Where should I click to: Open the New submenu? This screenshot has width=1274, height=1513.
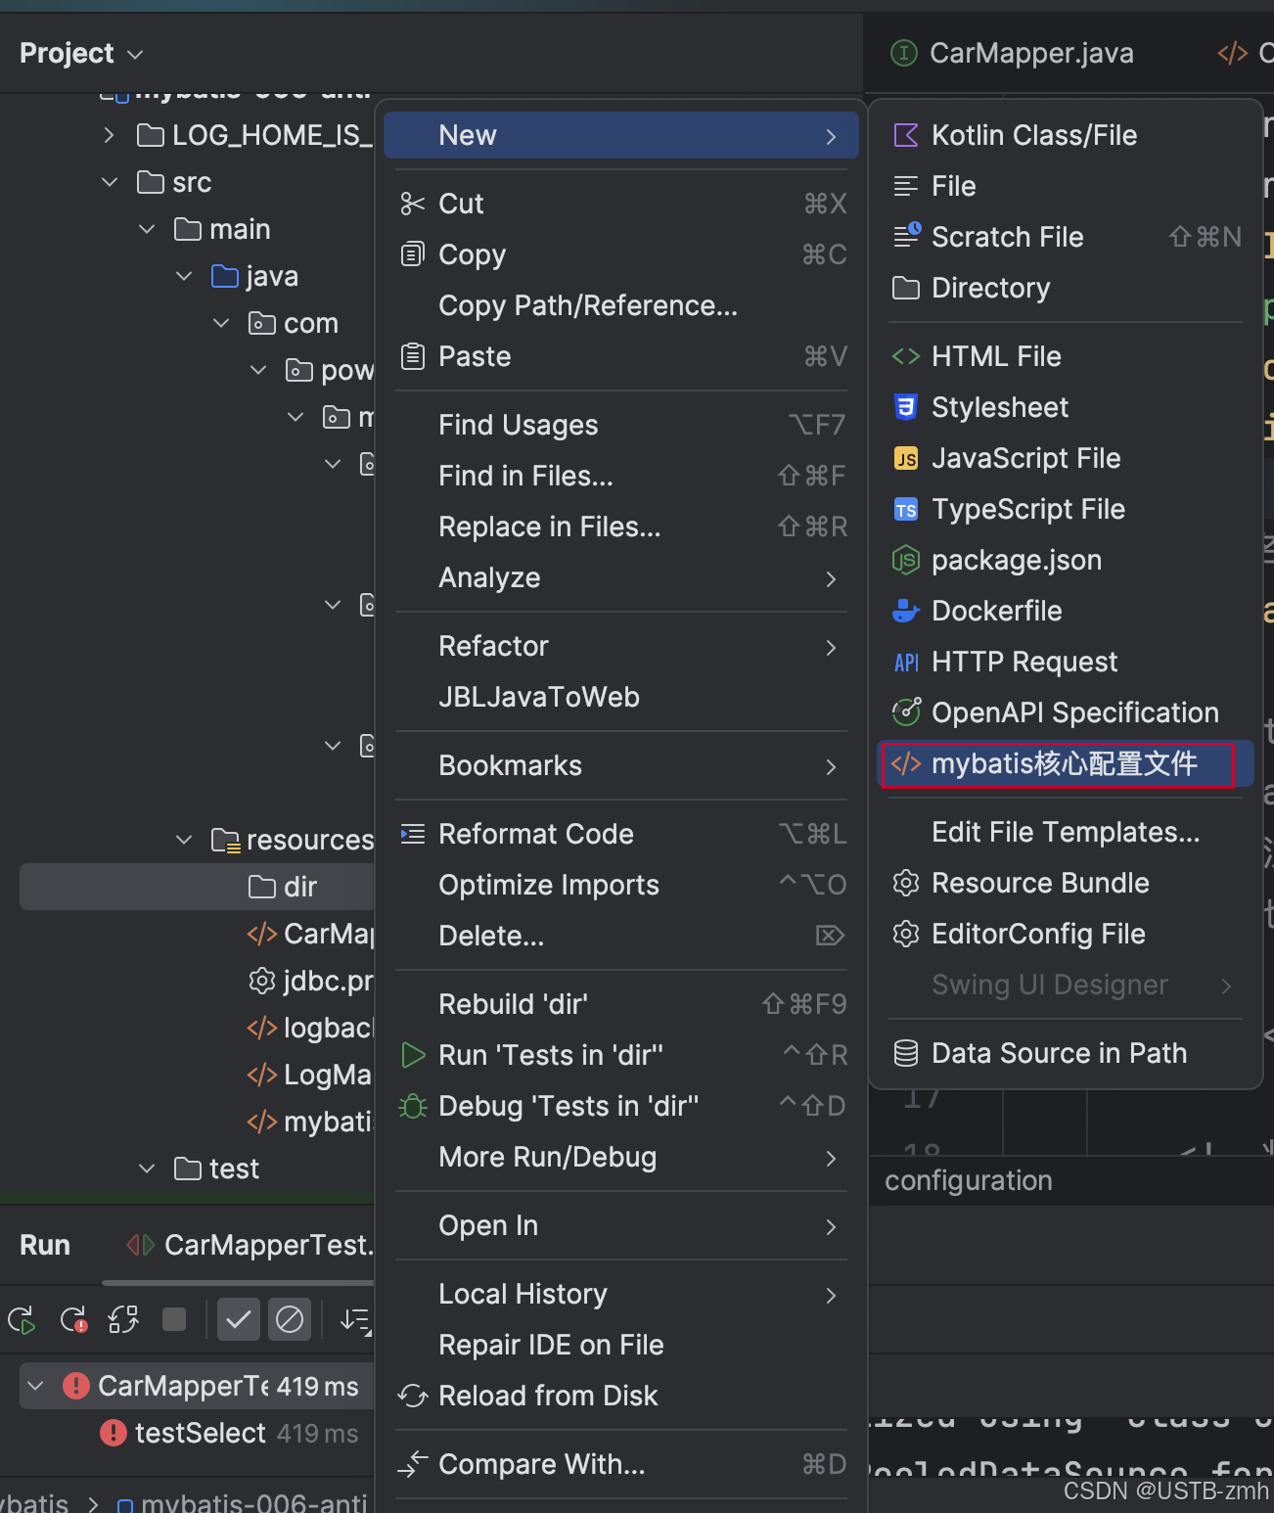pyautogui.click(x=621, y=135)
